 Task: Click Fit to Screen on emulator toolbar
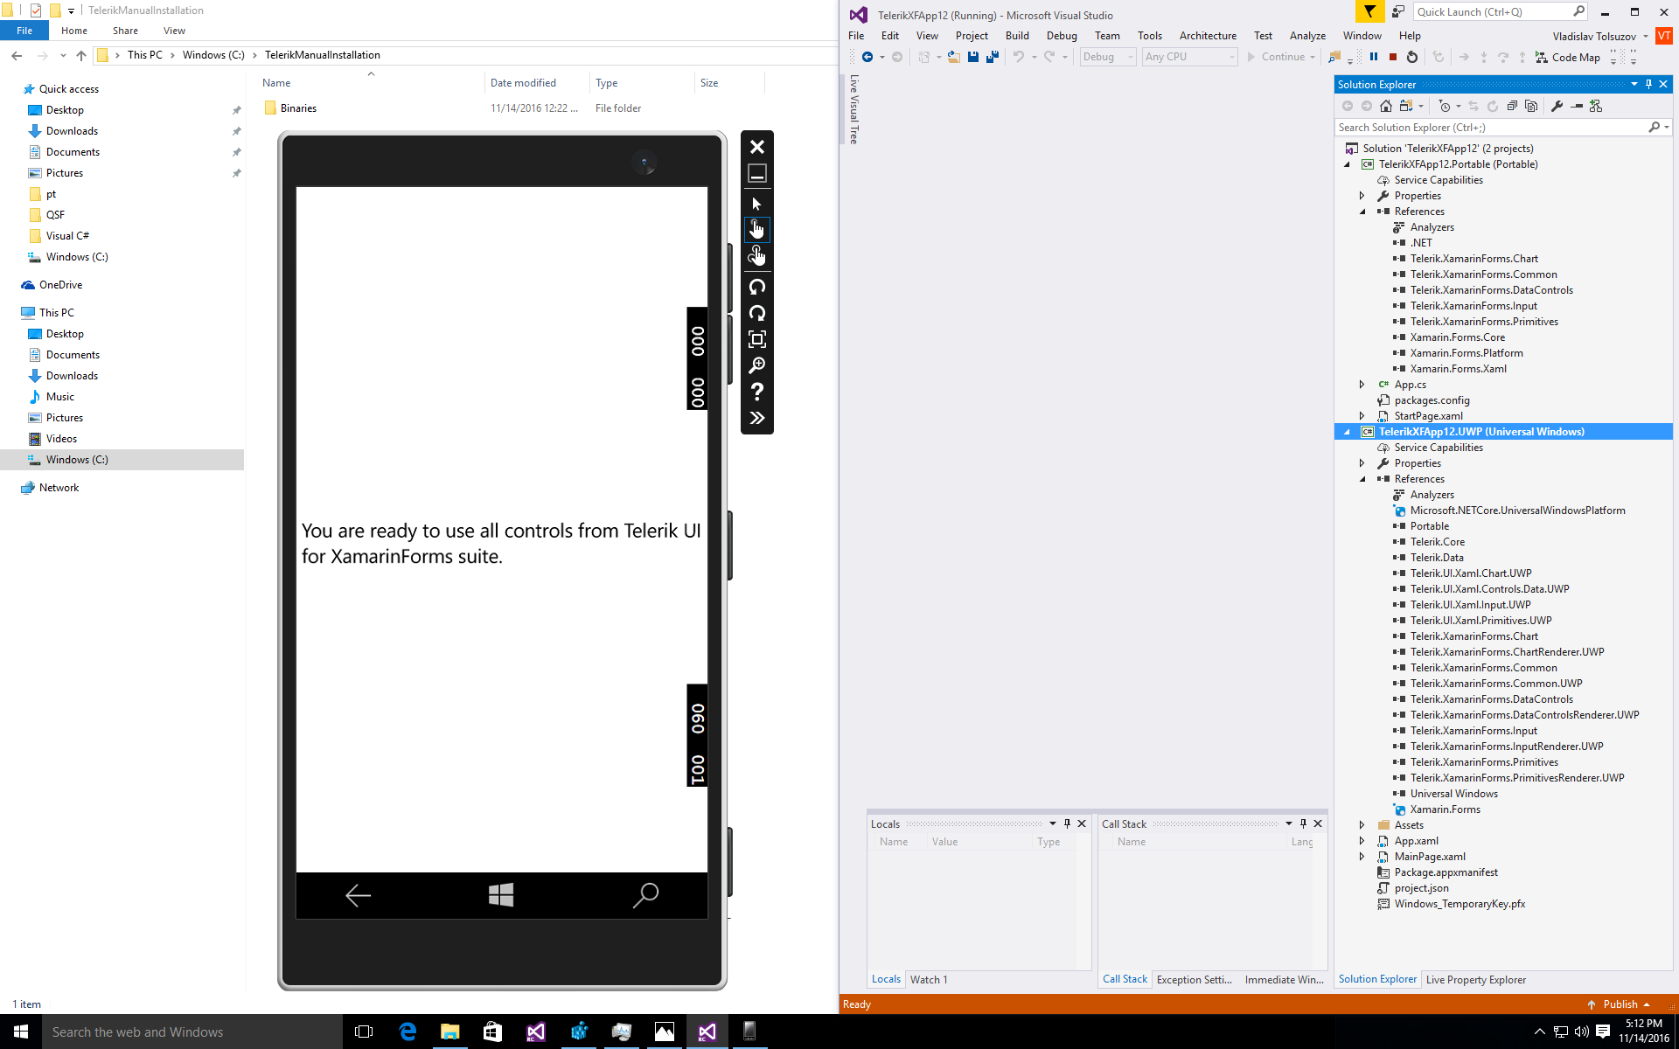[757, 339]
